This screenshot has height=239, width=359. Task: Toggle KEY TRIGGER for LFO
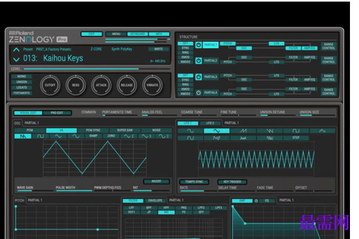click(x=232, y=182)
